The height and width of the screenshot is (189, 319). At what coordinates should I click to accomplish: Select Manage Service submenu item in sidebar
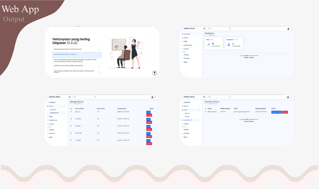pos(54,113)
